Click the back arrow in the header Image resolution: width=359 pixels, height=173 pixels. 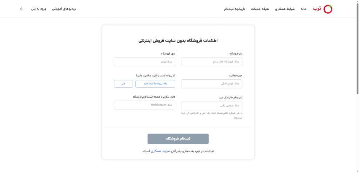21,9
